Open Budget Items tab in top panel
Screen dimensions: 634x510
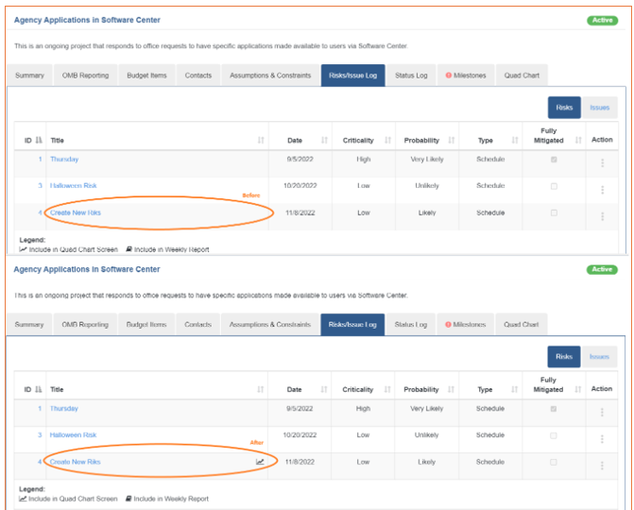click(x=146, y=76)
